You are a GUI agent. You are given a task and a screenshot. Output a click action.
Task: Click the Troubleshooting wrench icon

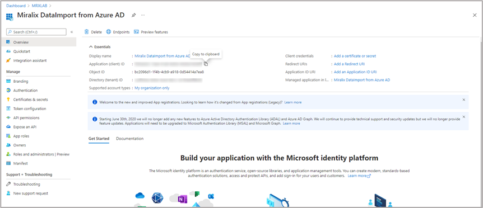pos(8,184)
